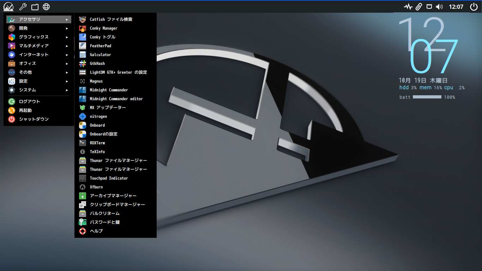
Task: Open アーカイブマネージャー entry
Action: pyautogui.click(x=115, y=196)
